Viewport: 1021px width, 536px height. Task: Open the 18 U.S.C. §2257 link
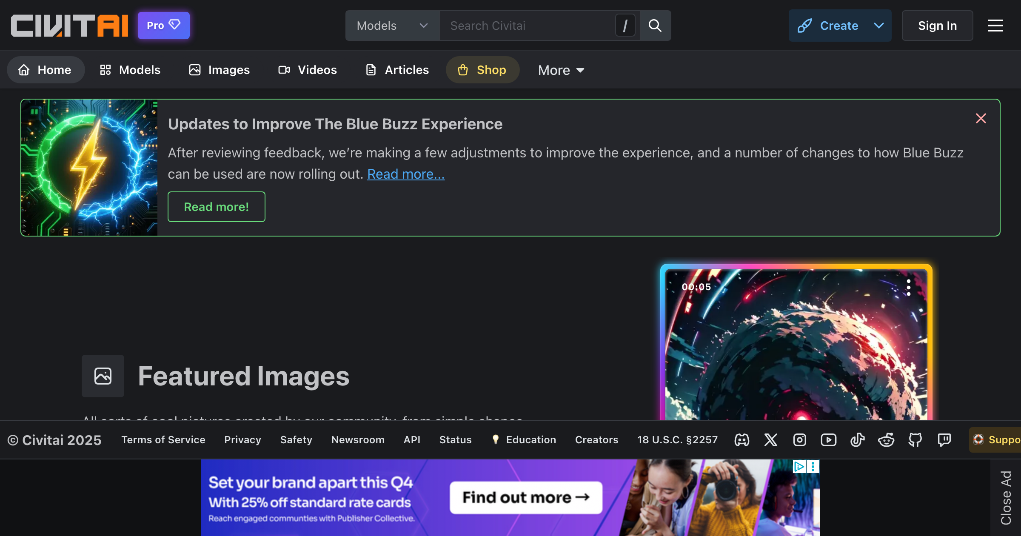tap(677, 440)
